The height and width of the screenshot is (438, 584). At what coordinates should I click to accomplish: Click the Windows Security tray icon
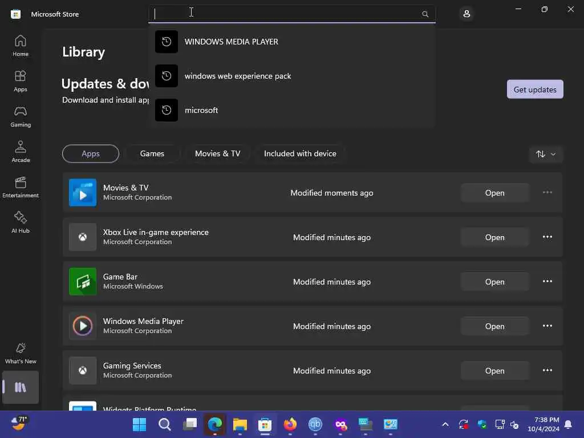[x=482, y=424]
